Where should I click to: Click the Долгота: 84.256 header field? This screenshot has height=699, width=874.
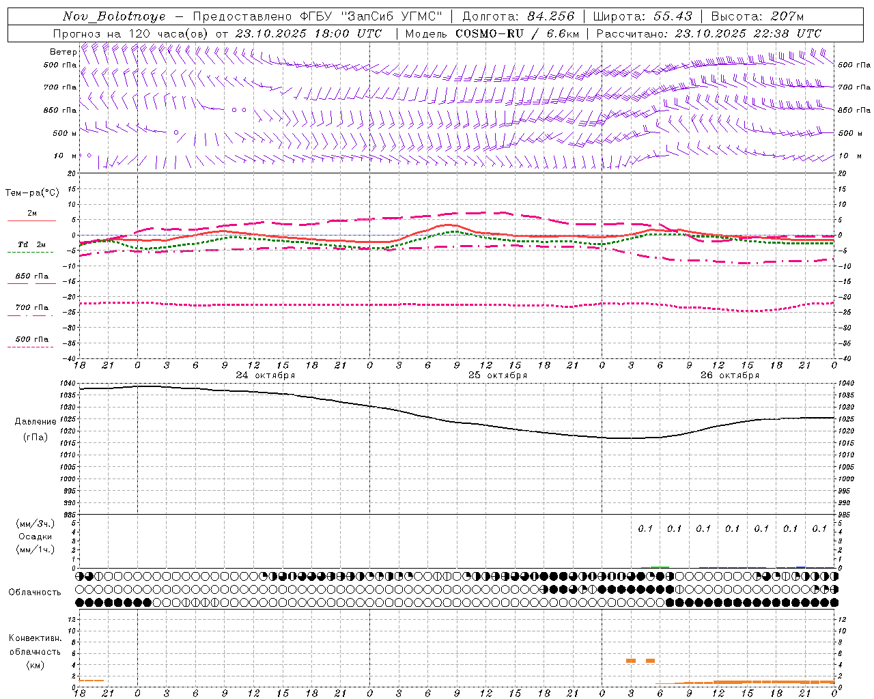pyautogui.click(x=518, y=16)
